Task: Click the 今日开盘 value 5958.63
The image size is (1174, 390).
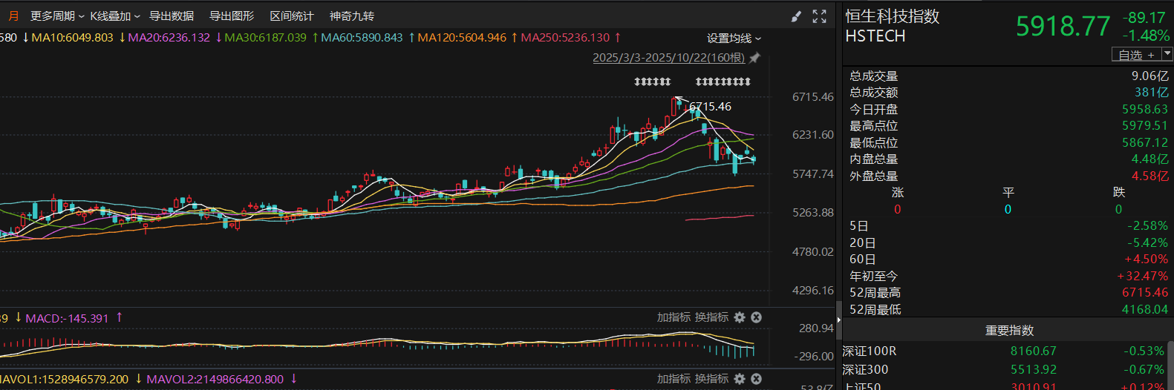Action: (1144, 110)
